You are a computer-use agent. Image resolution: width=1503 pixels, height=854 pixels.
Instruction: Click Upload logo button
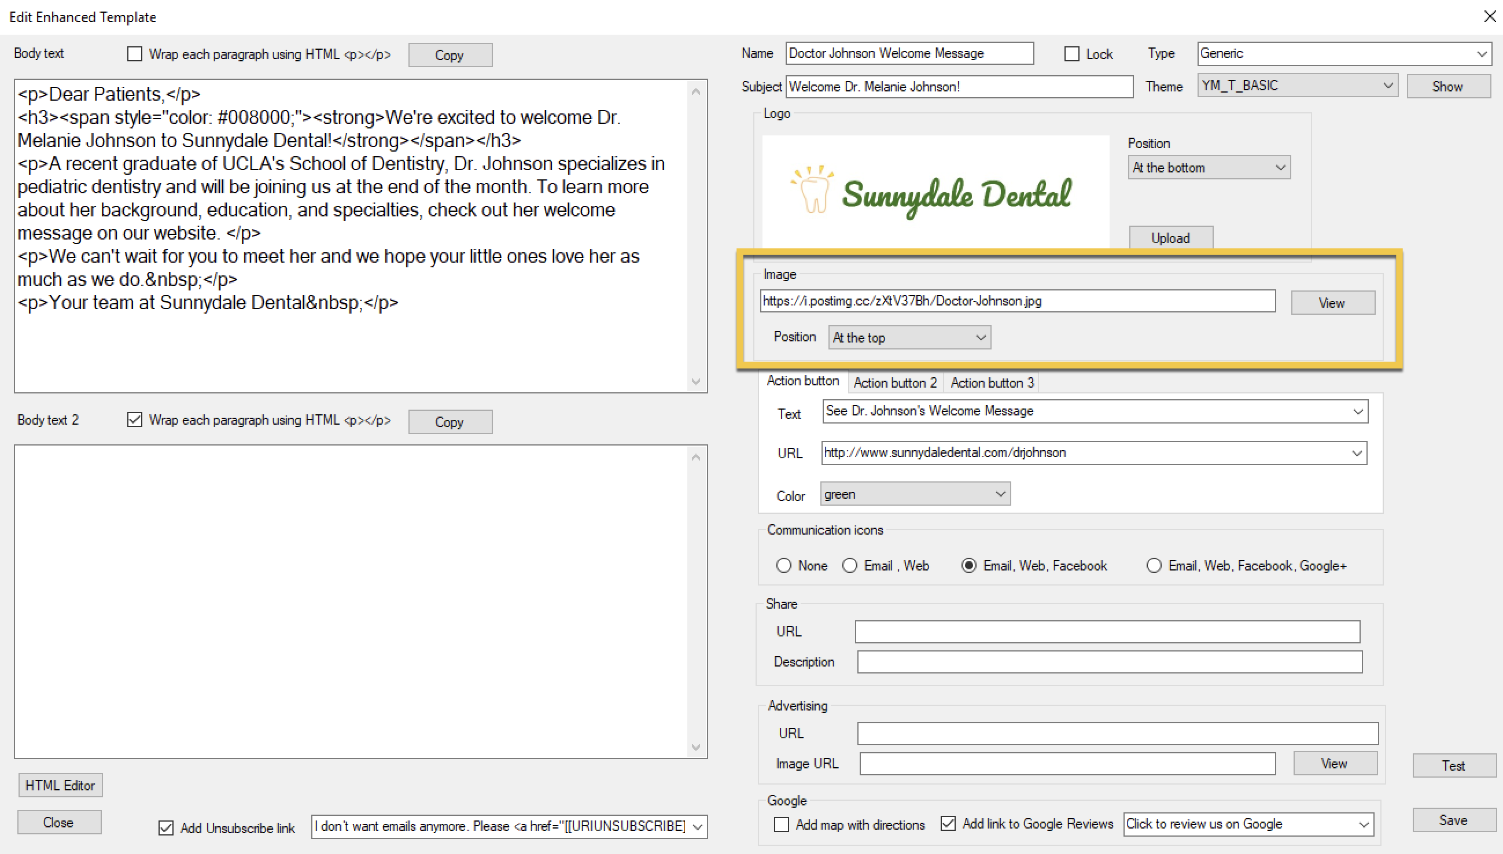coord(1170,238)
